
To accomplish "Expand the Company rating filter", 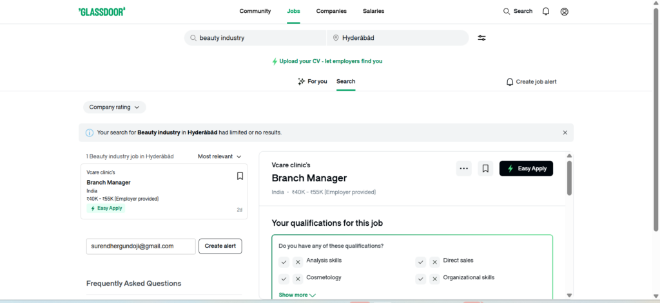I will point(114,107).
